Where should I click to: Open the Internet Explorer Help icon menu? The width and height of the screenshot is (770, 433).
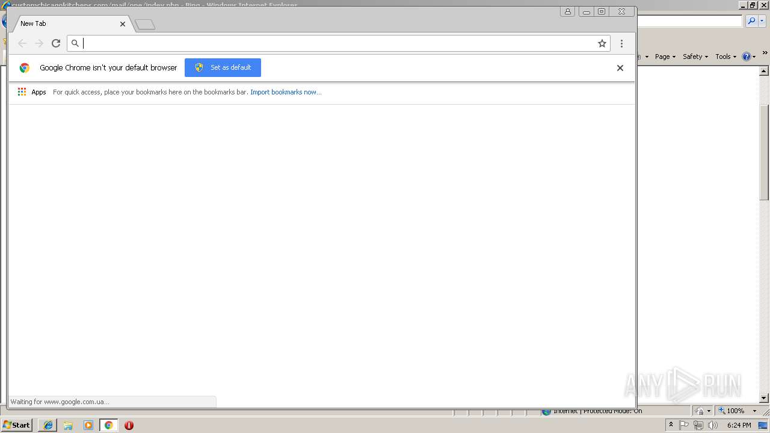tap(749, 57)
